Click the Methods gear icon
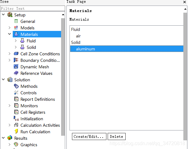 pos(16,86)
